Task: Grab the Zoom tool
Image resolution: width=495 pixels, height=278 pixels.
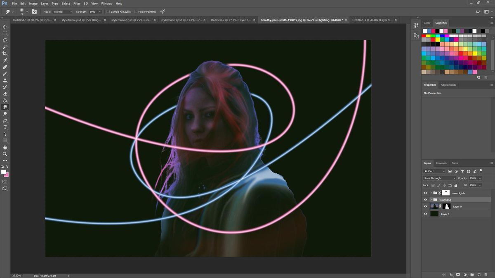Action: (5, 154)
